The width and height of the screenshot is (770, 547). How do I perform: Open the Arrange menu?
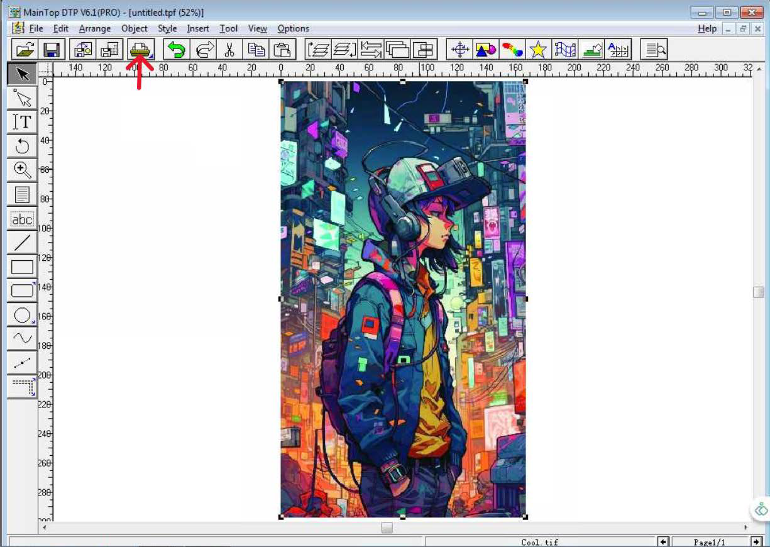coord(95,28)
